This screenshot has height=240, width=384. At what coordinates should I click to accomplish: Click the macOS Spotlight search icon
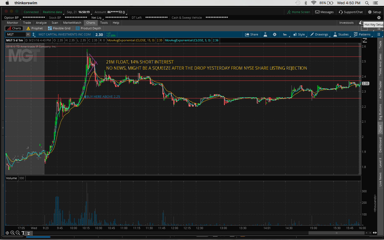367,3
